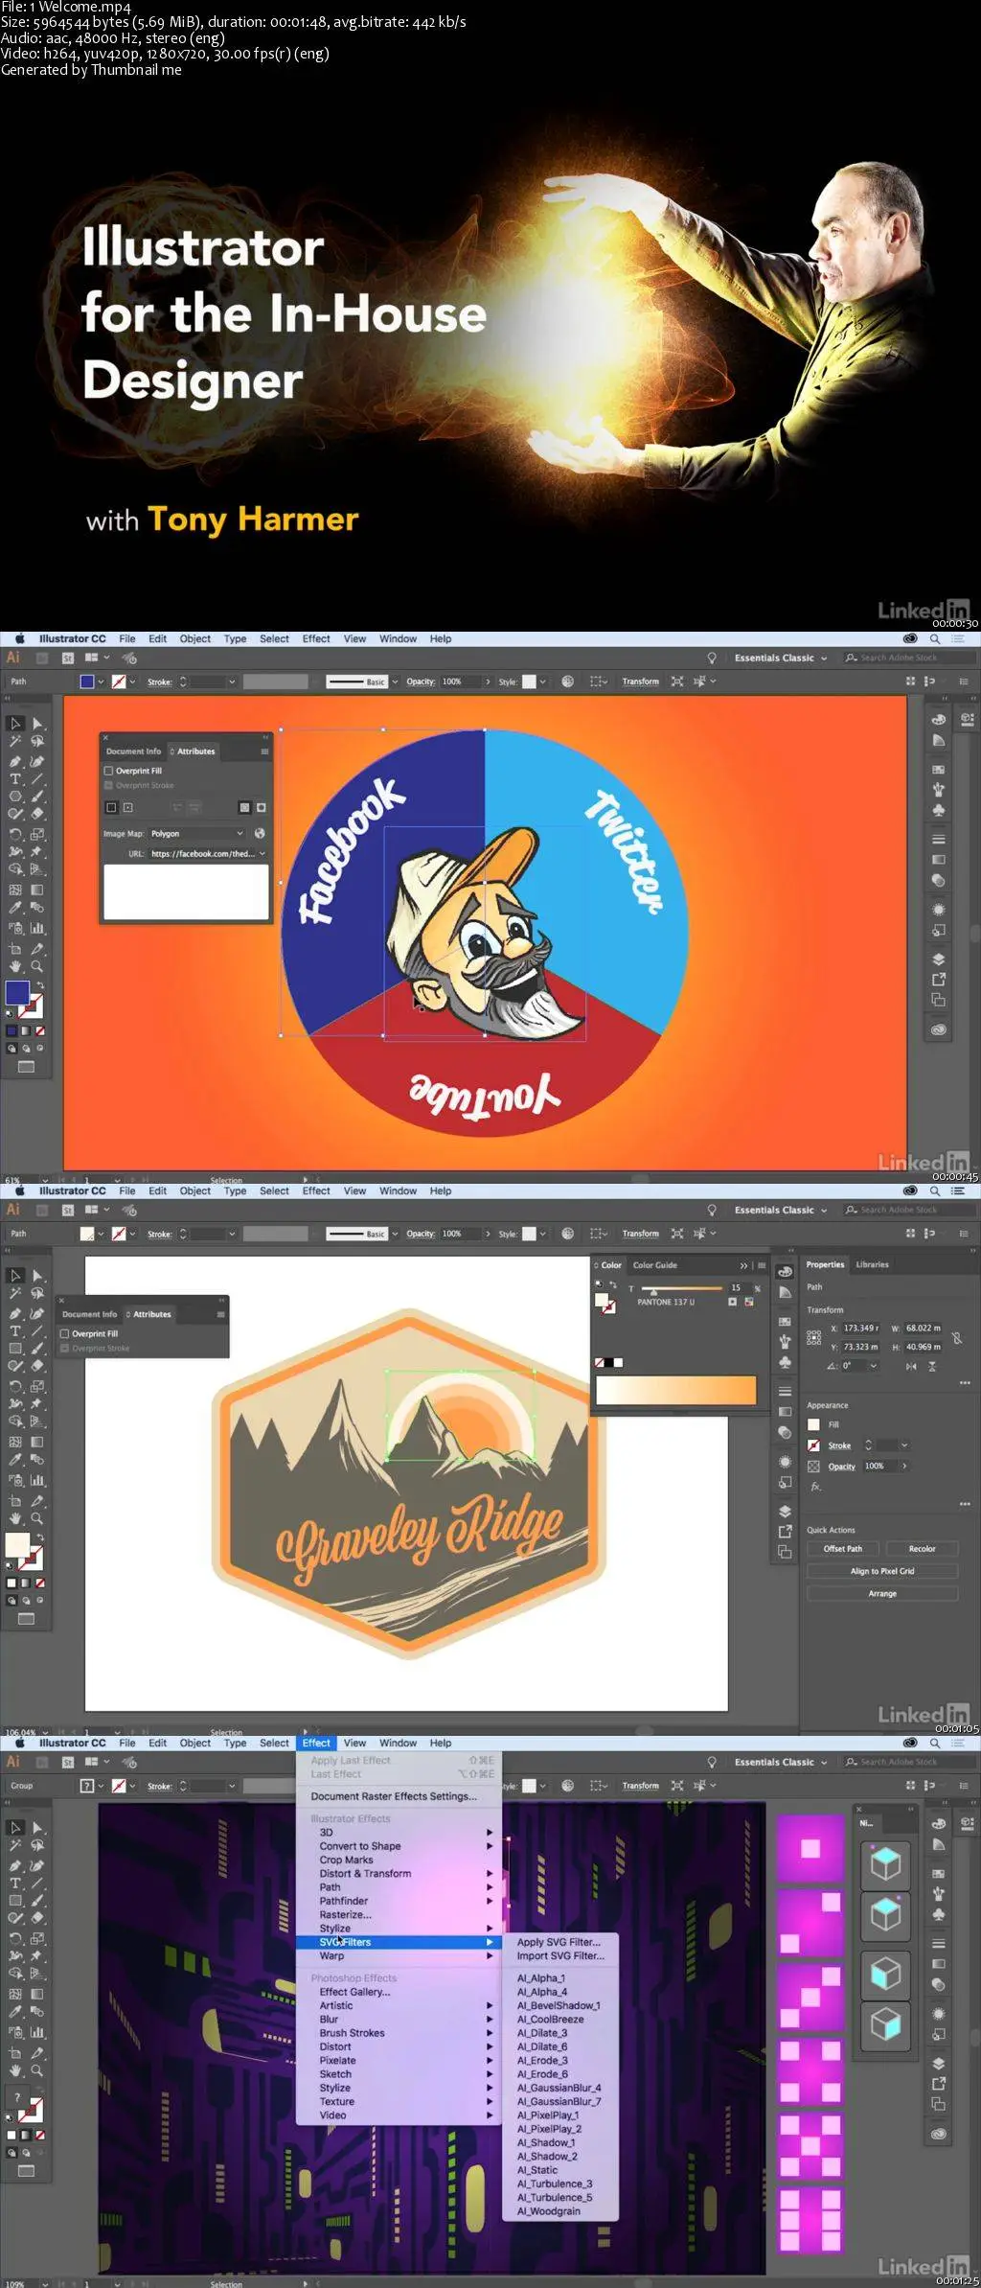Click the Recolor button
This screenshot has height=2288, width=981.
pos(922,1549)
